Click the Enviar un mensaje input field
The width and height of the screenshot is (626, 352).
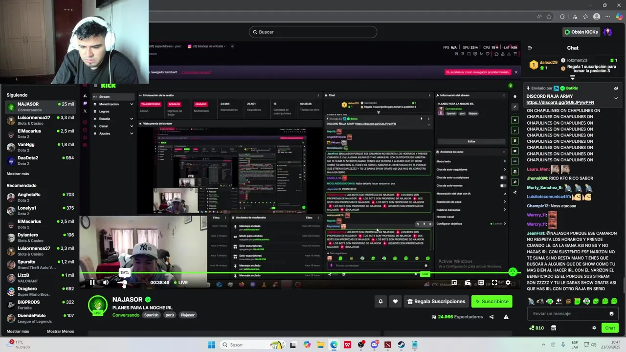click(572, 314)
